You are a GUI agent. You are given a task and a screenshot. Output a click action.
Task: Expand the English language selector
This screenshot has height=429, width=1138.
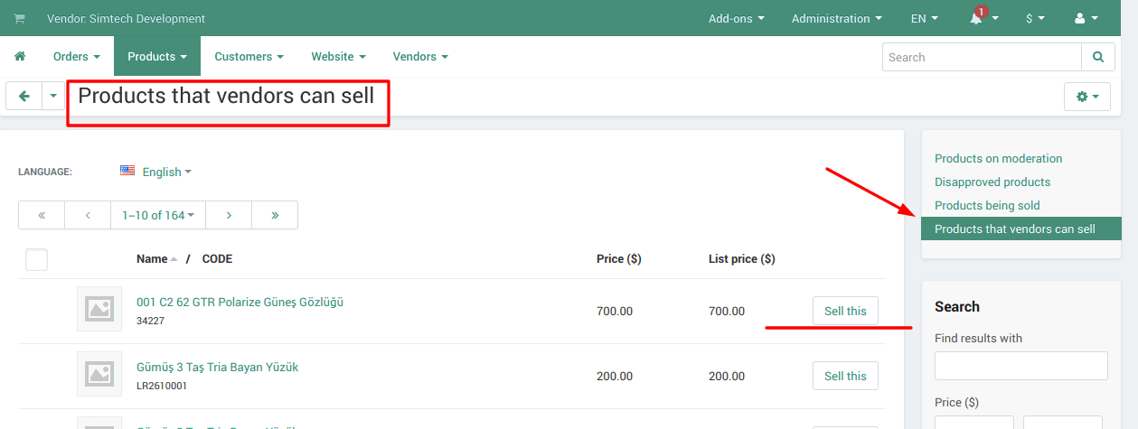tap(156, 172)
